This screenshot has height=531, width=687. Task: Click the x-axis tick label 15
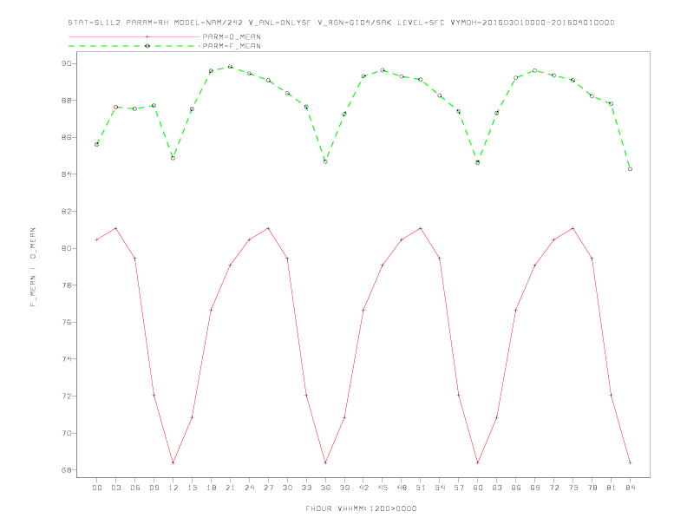click(x=192, y=488)
